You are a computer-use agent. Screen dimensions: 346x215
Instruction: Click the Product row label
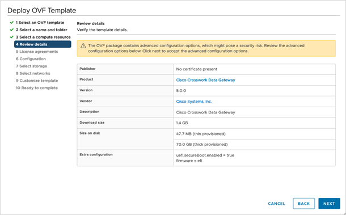pyautogui.click(x=86, y=79)
